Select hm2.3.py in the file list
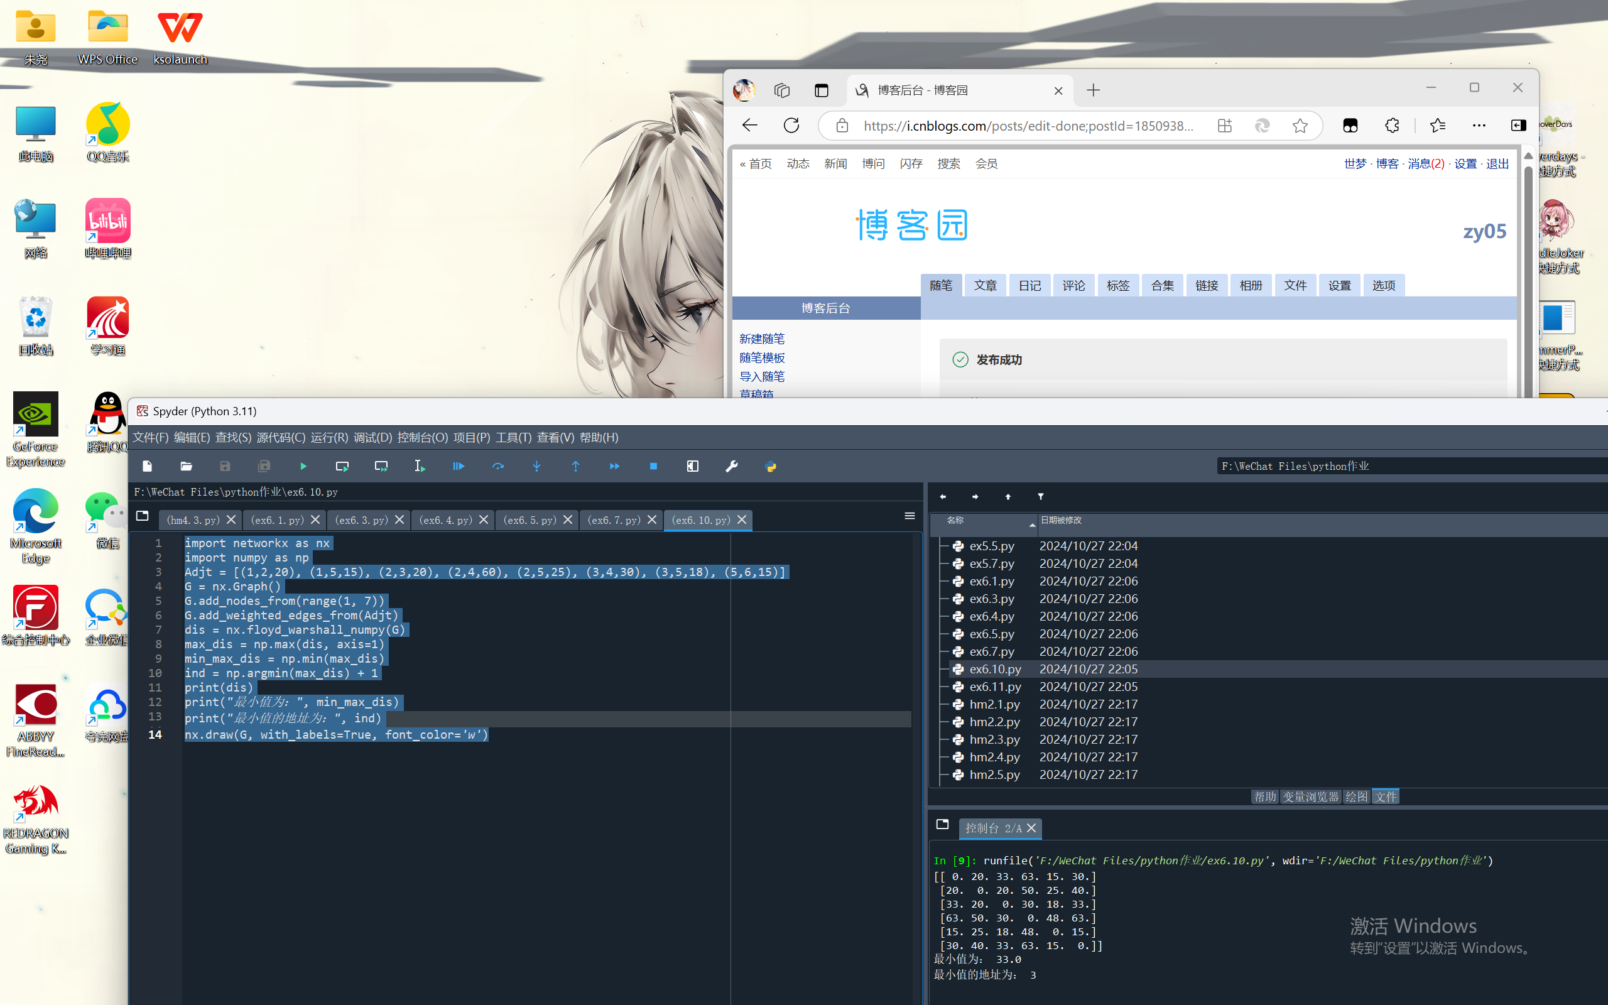Image resolution: width=1608 pixels, height=1005 pixels. tap(994, 739)
